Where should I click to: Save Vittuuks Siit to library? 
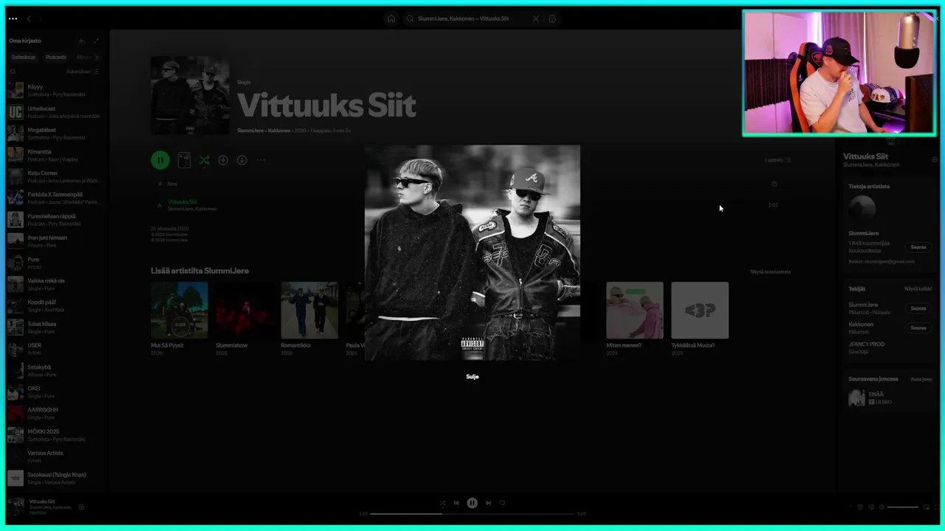223,160
